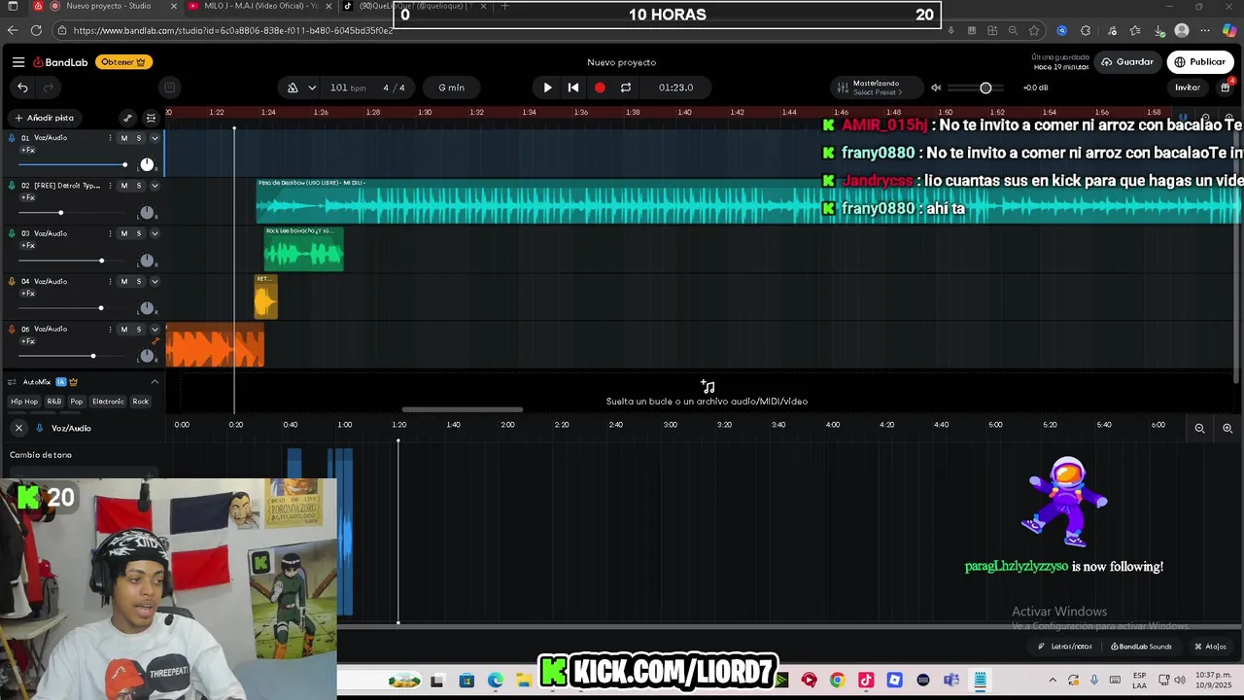Zoom in the editor timeline
The width and height of the screenshot is (1244, 700).
(x=1227, y=428)
